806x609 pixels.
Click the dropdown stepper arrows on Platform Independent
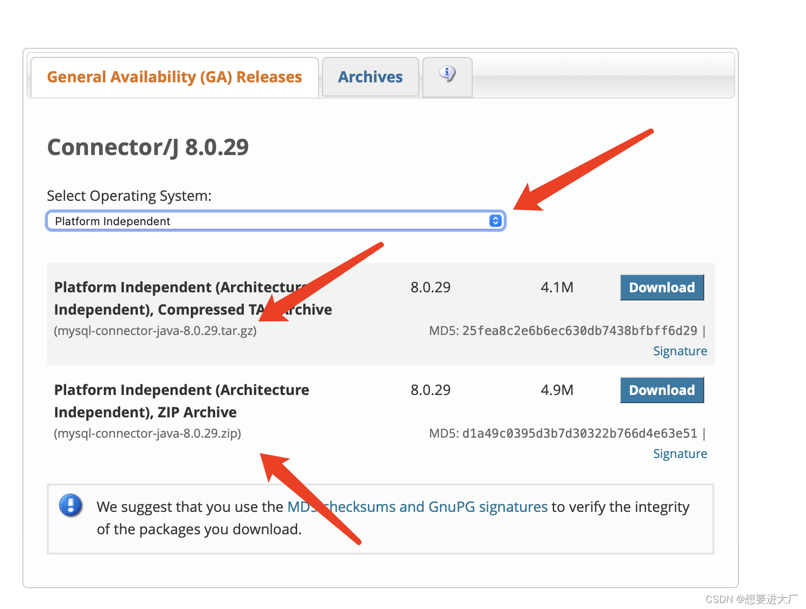click(x=495, y=221)
